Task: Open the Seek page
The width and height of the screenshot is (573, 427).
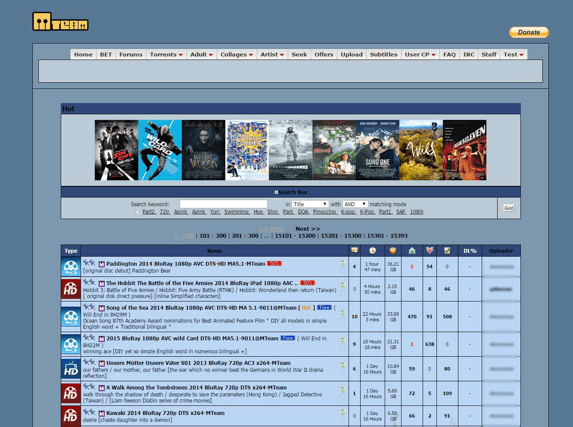Action: [x=299, y=54]
